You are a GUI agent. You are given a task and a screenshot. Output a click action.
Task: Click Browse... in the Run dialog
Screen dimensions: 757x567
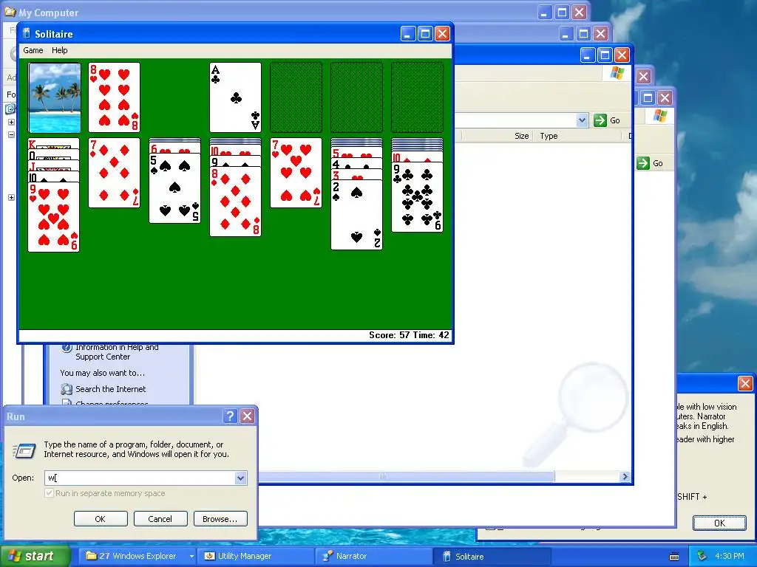[x=220, y=519]
